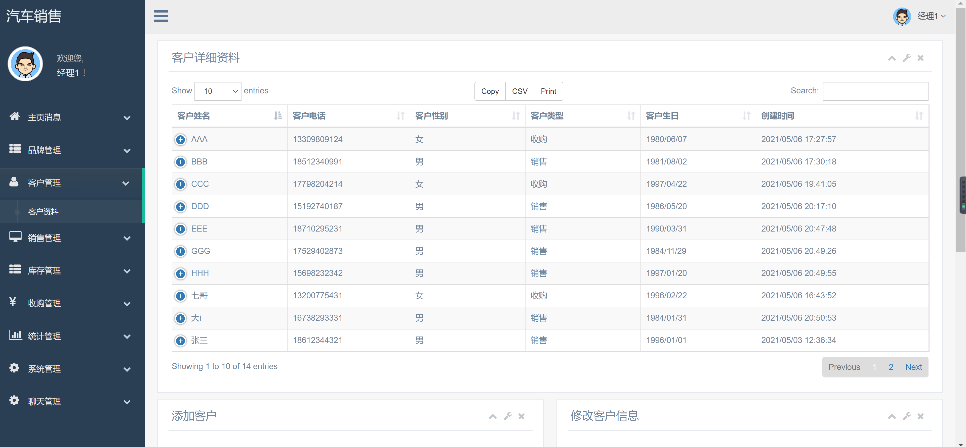Expand row details for GGG

(x=180, y=251)
